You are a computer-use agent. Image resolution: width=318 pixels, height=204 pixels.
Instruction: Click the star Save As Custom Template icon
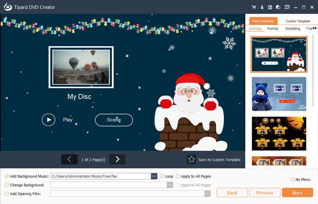191,159
